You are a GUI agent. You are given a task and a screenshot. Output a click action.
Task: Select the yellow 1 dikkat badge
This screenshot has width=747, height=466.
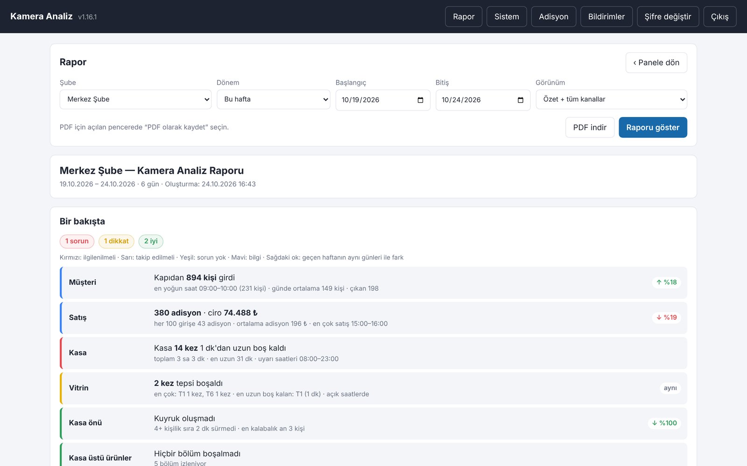(x=116, y=241)
